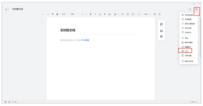Open the indent options dropdown
Screen dimensions: 203x106
pyautogui.click(x=133, y=14)
